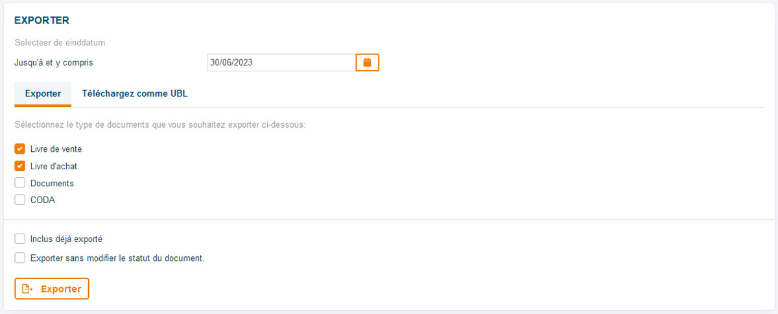Click the EXPORTER panel heading

click(x=41, y=21)
